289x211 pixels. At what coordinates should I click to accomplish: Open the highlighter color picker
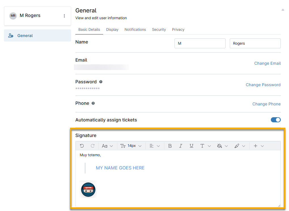(x=239, y=146)
